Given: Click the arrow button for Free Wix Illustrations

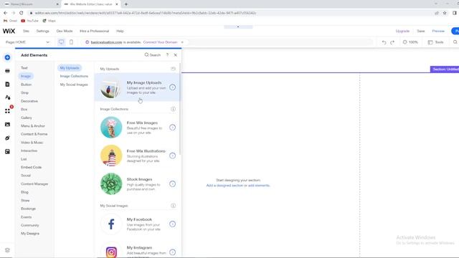Looking at the screenshot, I should point(172,156).
